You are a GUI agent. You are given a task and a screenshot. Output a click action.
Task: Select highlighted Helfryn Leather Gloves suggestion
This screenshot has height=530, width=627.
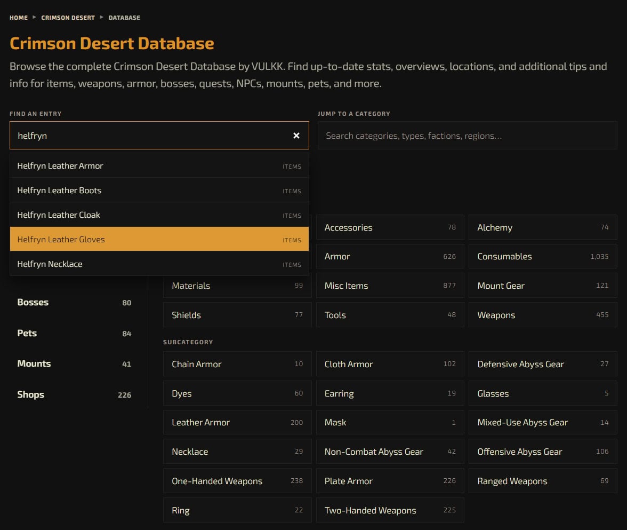(x=159, y=239)
